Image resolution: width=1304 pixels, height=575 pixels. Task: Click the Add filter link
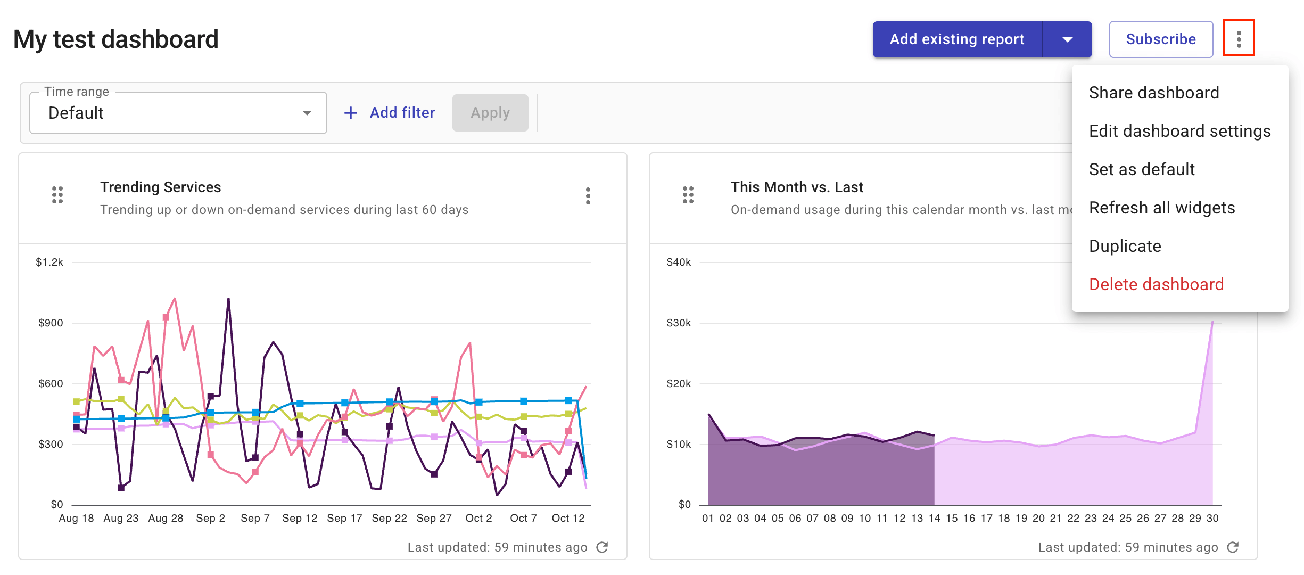point(402,112)
